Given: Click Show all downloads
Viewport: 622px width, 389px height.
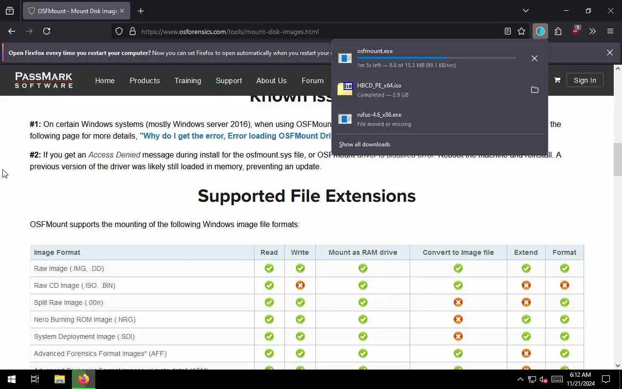Looking at the screenshot, I should (364, 144).
